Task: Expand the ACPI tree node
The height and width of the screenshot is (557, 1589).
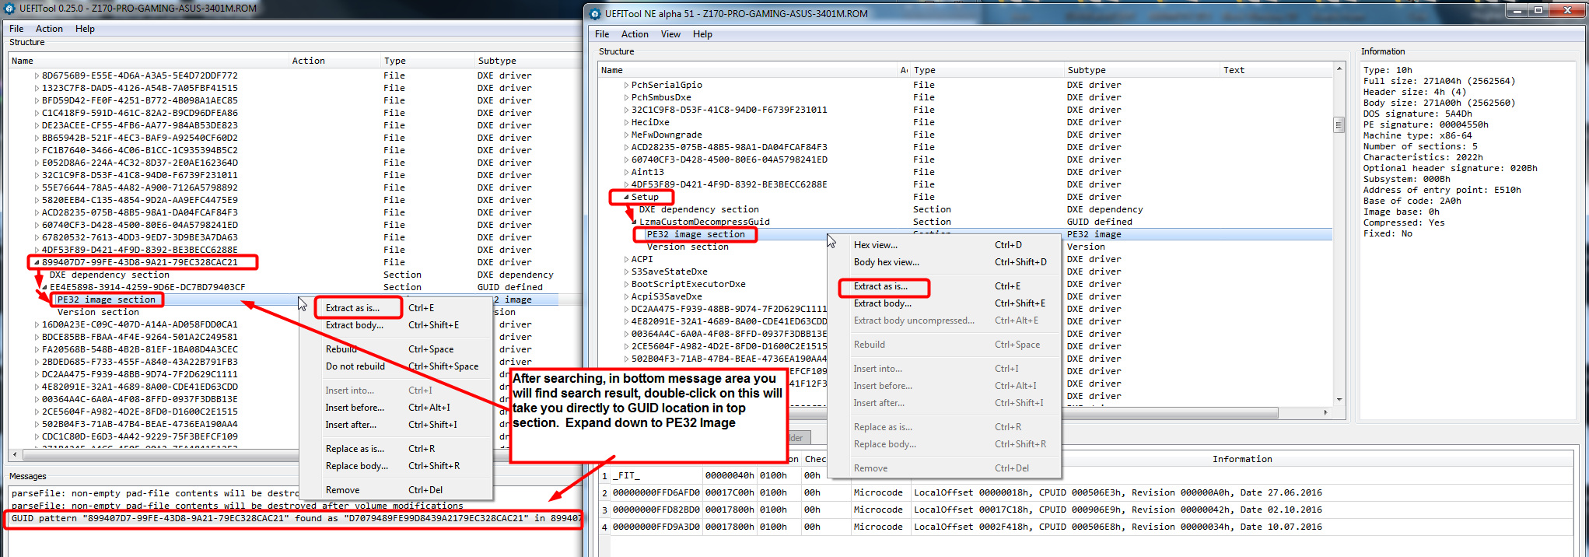Action: [x=626, y=259]
